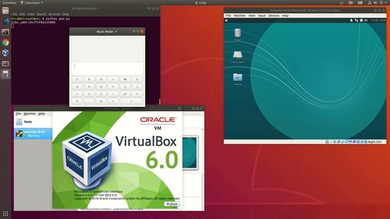
Task: Open the Machine menu in VirtualBox Manager
Action: click(29, 114)
